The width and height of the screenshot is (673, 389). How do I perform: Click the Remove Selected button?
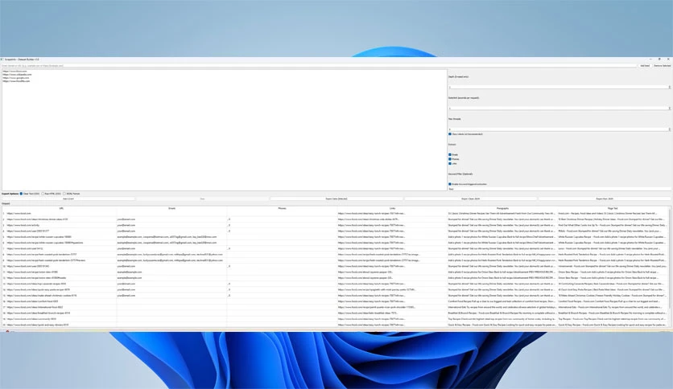(x=663, y=66)
